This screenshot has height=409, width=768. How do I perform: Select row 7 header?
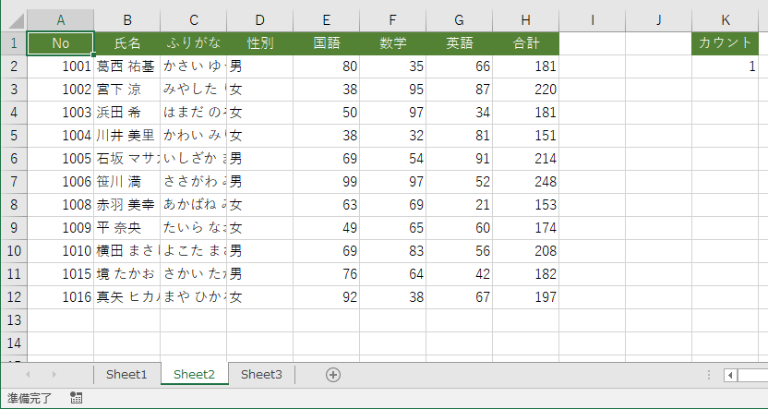point(14,181)
